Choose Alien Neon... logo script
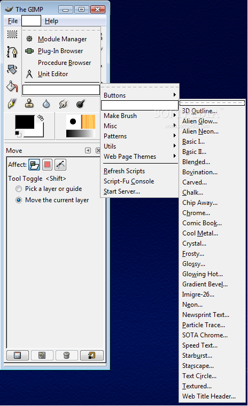This screenshot has height=406, width=248. (x=212, y=131)
